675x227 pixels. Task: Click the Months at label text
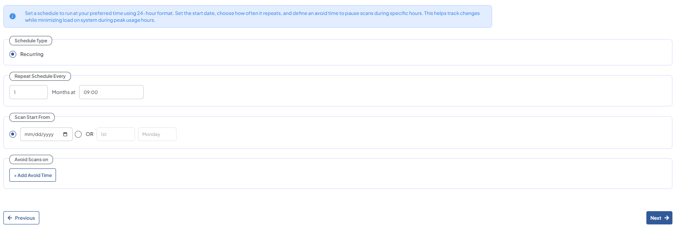pos(63,92)
